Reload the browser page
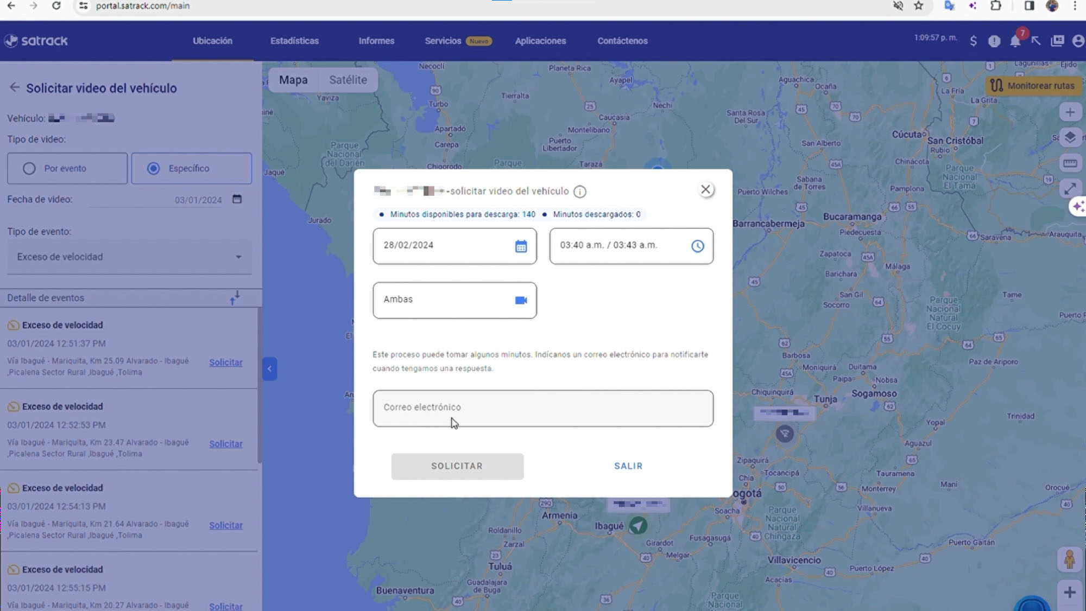 [x=56, y=6]
